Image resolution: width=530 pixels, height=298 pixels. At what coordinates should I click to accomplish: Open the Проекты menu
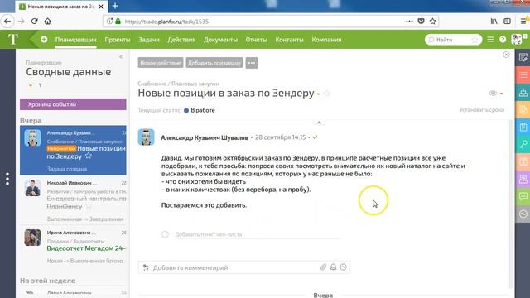tap(118, 40)
